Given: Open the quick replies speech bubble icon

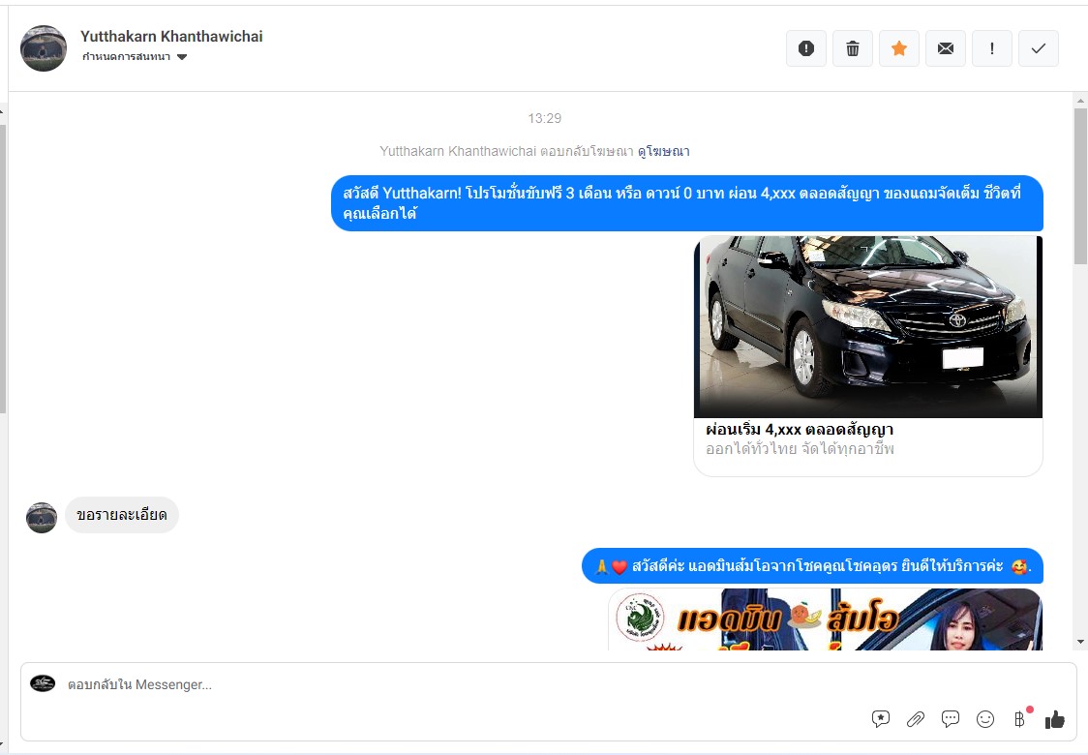Looking at the screenshot, I should coord(951,719).
